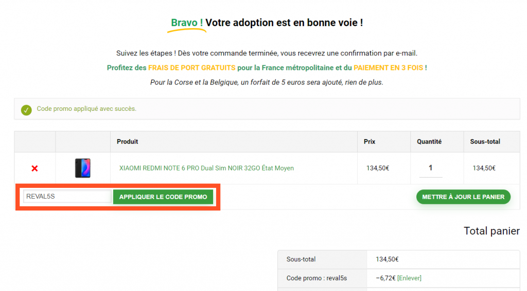Click the Bravo ! heading text
The height and width of the screenshot is (291, 527).
(x=186, y=23)
